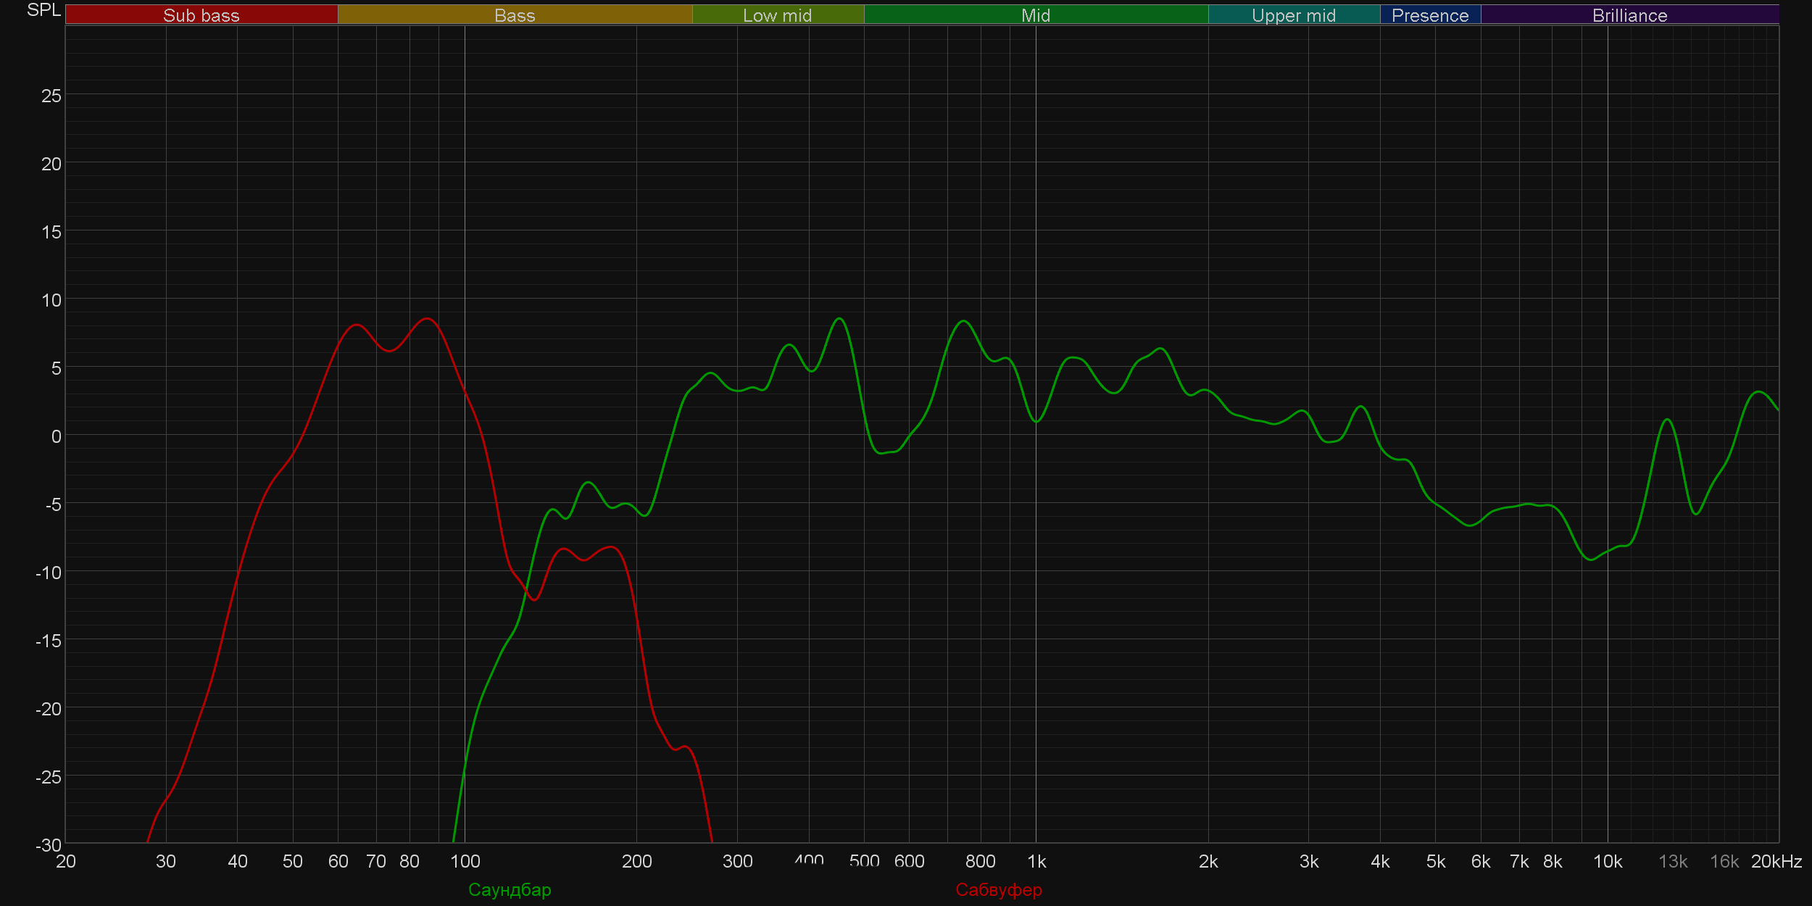Click the -30 dB SPL axis value

(49, 844)
